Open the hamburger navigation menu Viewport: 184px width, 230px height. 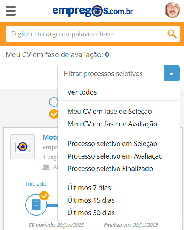pyautogui.click(x=11, y=11)
